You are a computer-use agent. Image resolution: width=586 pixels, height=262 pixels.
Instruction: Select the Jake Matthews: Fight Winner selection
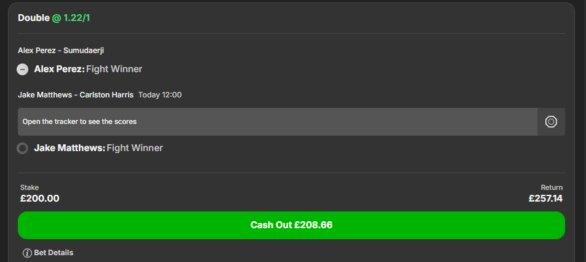point(98,148)
